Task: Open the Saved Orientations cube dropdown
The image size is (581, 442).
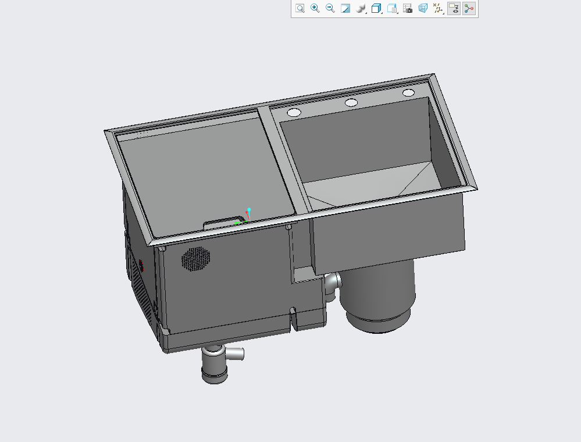Action: point(376,9)
